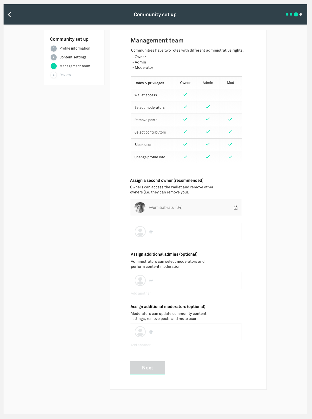Click the lock icon beside @emiliabratu
312x419 pixels.
coord(236,207)
